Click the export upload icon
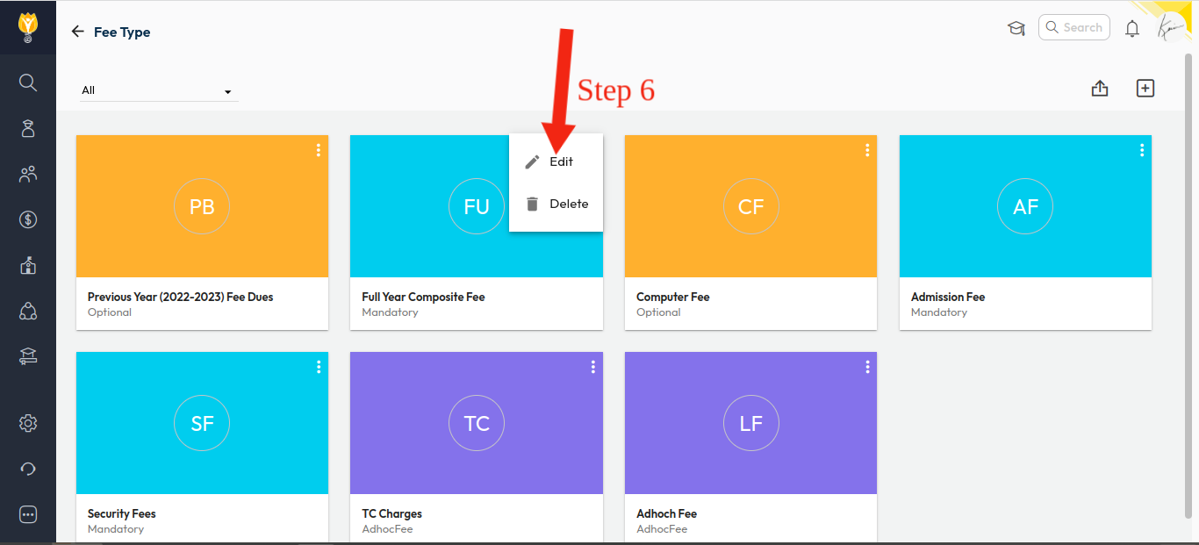Viewport: 1199px width, 545px height. tap(1100, 89)
